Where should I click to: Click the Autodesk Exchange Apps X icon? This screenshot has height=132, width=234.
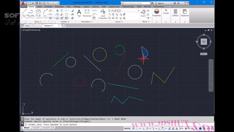[174, 3]
